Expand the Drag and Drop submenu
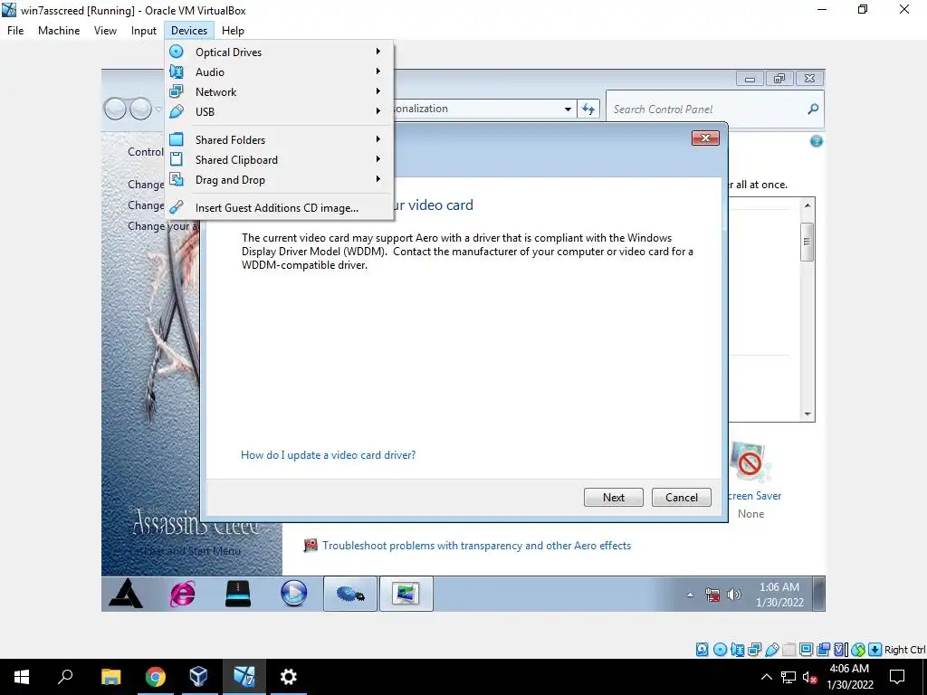The height and width of the screenshot is (695, 927). (x=279, y=180)
